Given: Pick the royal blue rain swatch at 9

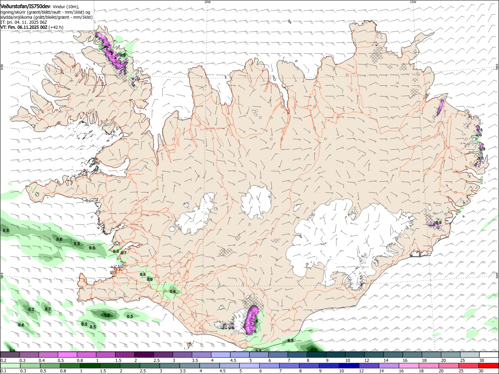Looking at the screenshot, I should [329, 366].
